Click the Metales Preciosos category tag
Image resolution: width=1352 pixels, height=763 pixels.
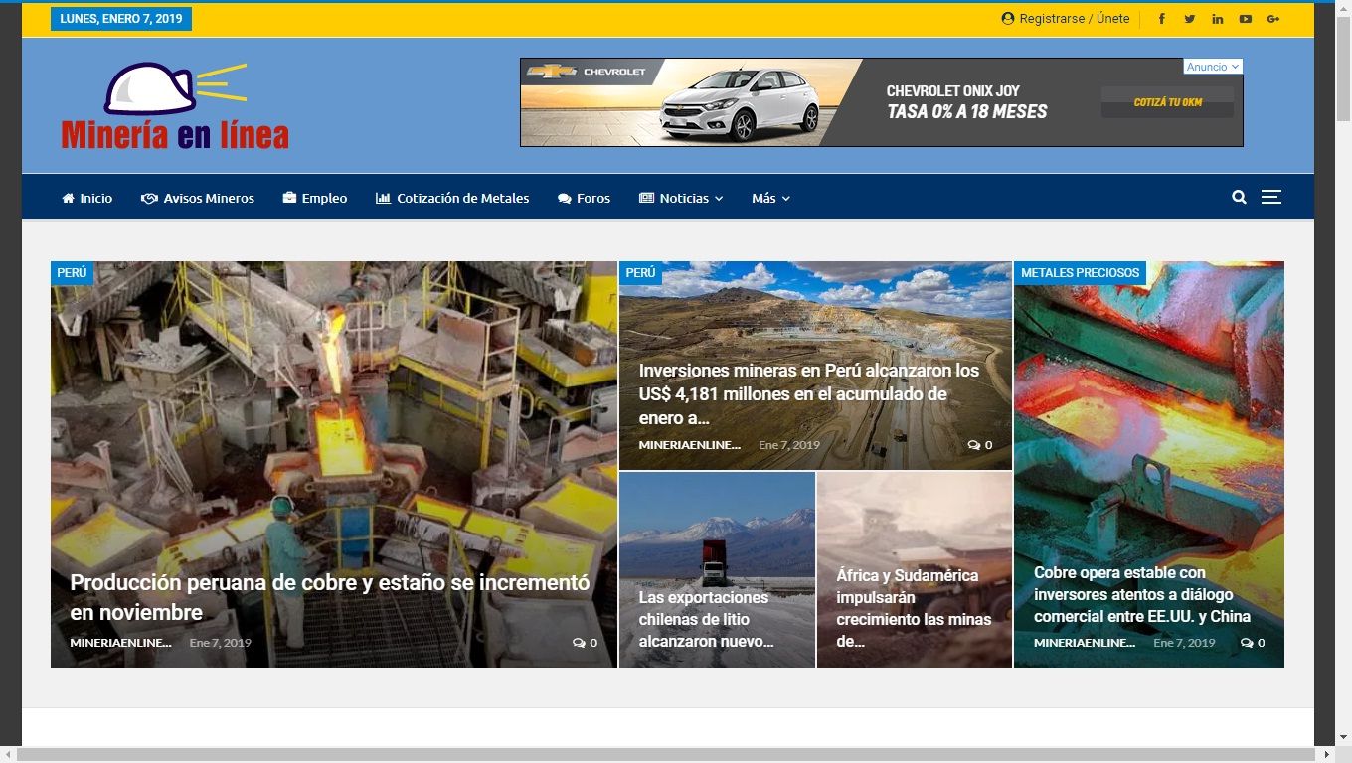1080,273
